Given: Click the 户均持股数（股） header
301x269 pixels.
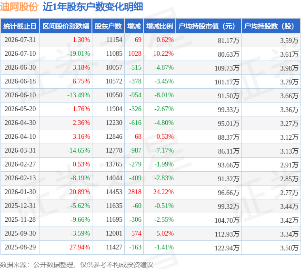Looking at the screenshot, I should click(x=271, y=26).
